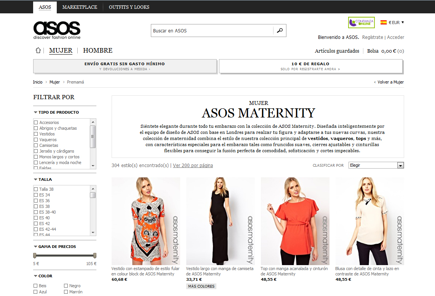This screenshot has height=296, width=435.
Task: Open the colour block dress thumbnail
Action: pyautogui.click(x=146, y=221)
